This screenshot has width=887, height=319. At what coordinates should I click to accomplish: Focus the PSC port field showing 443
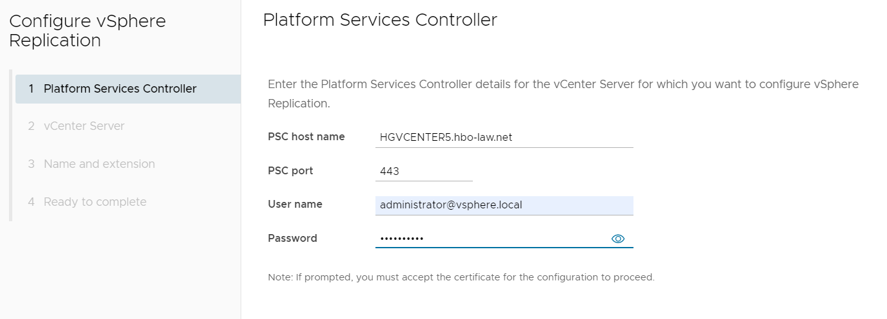pyautogui.click(x=423, y=171)
